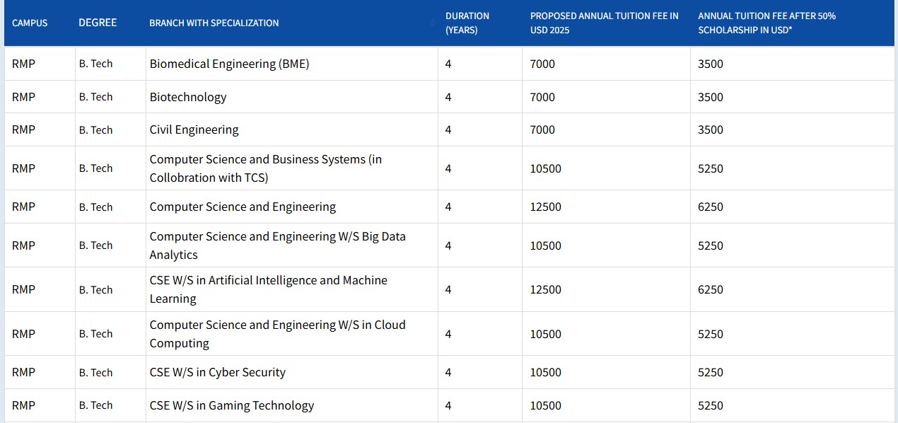Screen dimensions: 898x423
Task: Select 5250 scholarship fee in Cyber Security row
Action: point(711,372)
